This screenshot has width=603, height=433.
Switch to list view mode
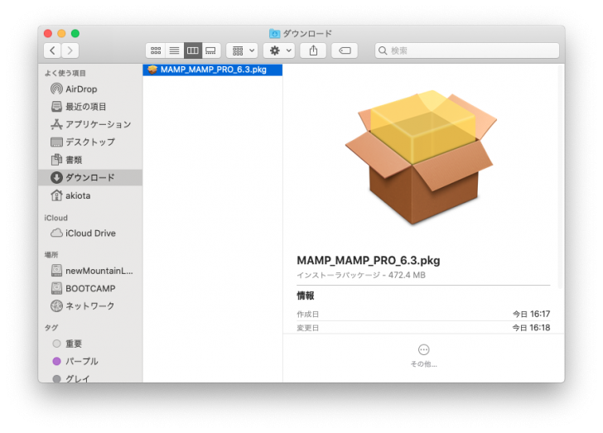click(x=174, y=51)
